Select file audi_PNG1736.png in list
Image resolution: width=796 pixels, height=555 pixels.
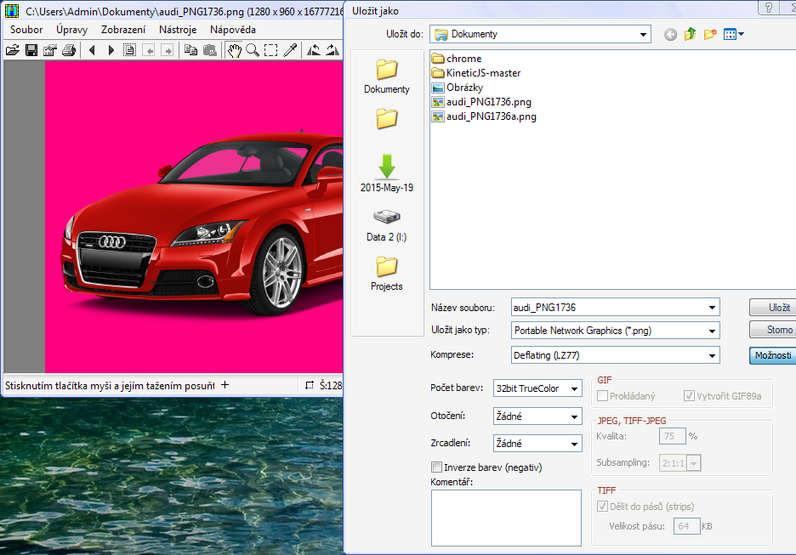point(481,102)
